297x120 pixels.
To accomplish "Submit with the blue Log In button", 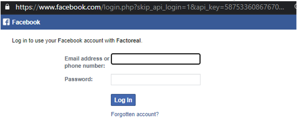I will click(x=123, y=100).
